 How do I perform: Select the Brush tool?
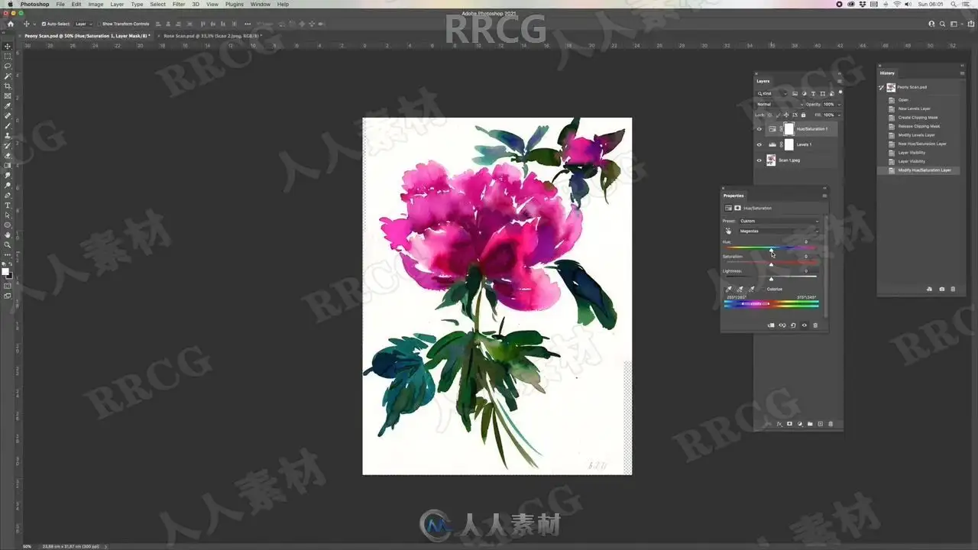[x=8, y=125]
